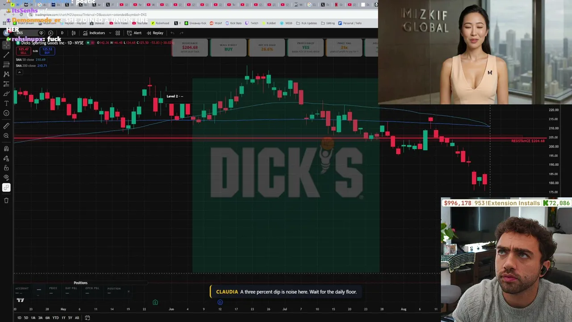
Task: Click the SMA 50 close indicator label
Action: (25, 59)
